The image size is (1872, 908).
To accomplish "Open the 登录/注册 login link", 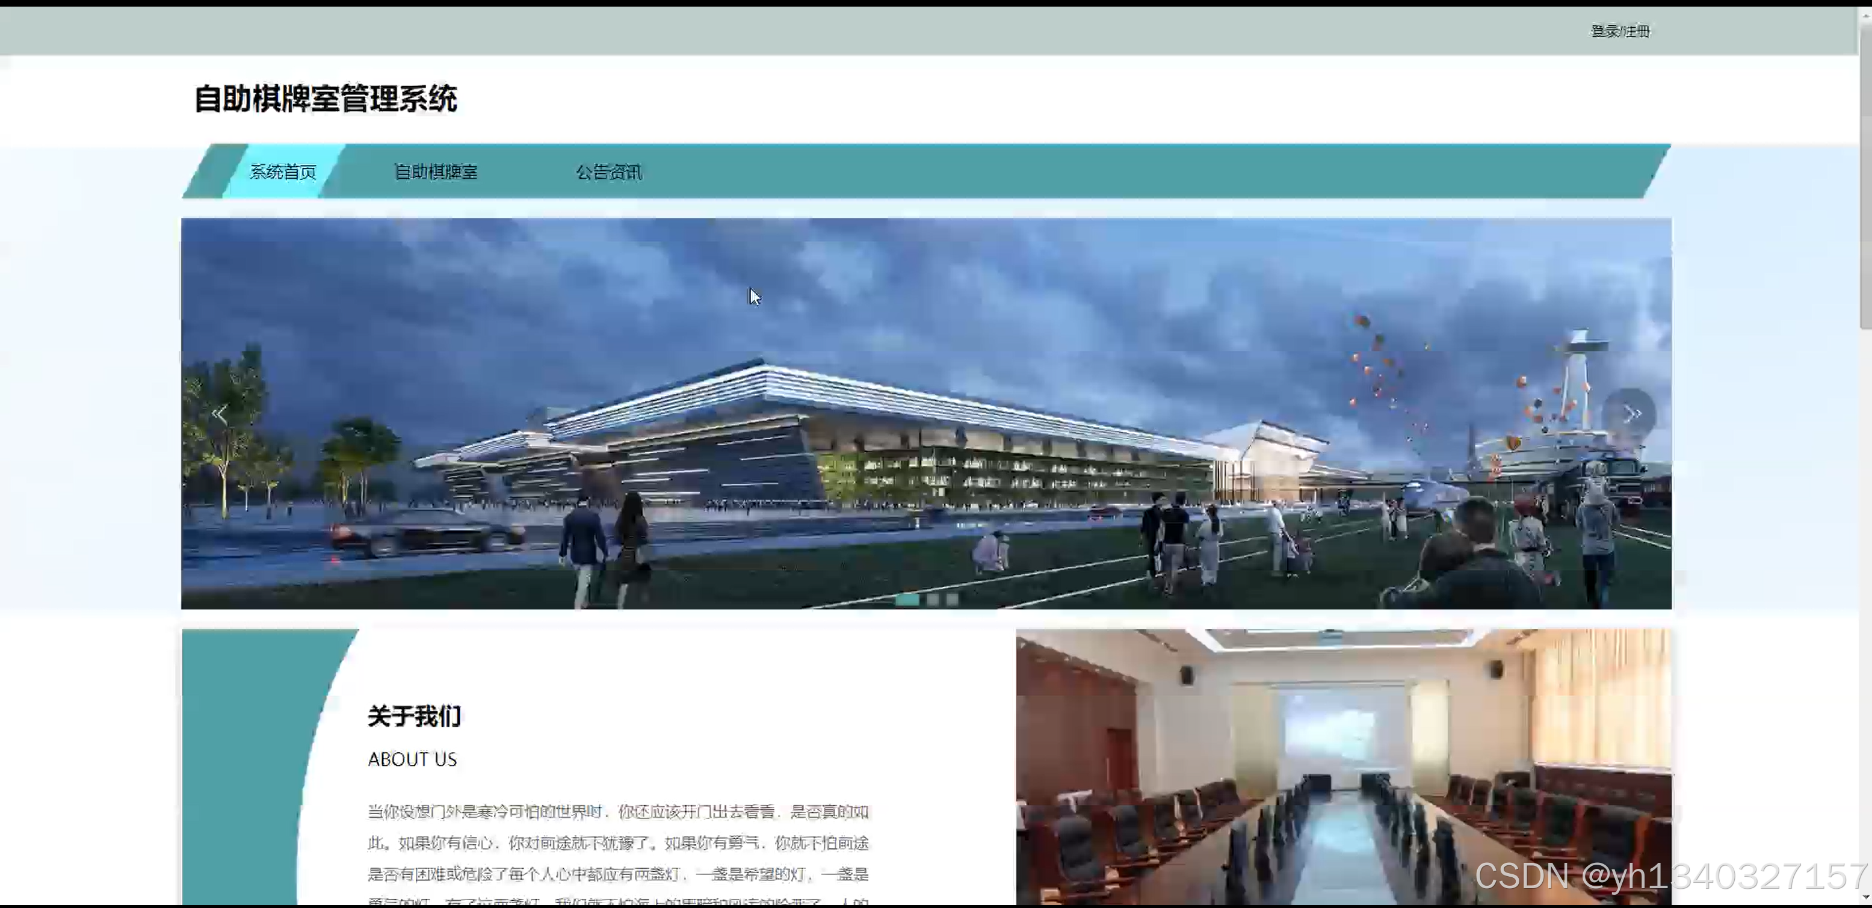I will tap(1620, 31).
